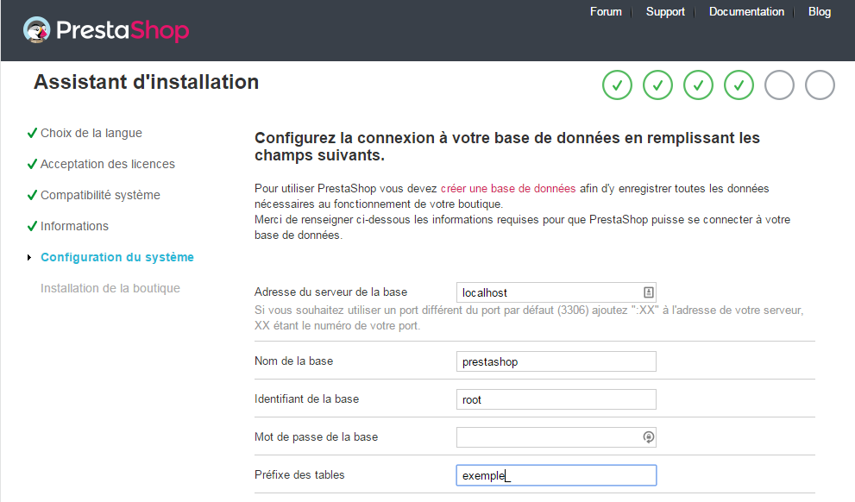855x502 pixels.
Task: Click the password manager icon in password field
Action: pos(648,437)
